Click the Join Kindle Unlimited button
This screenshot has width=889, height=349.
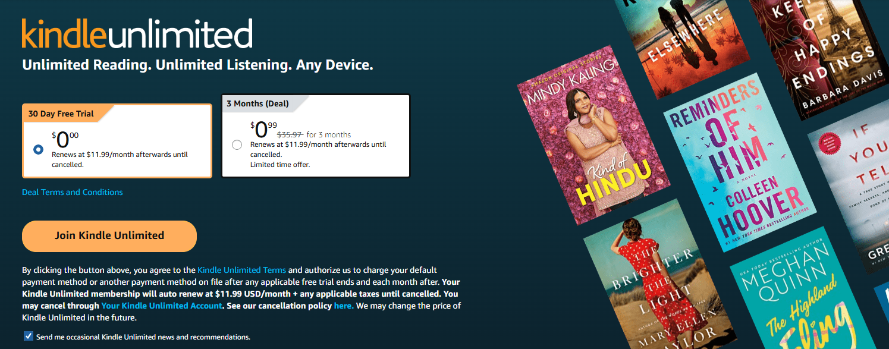109,235
